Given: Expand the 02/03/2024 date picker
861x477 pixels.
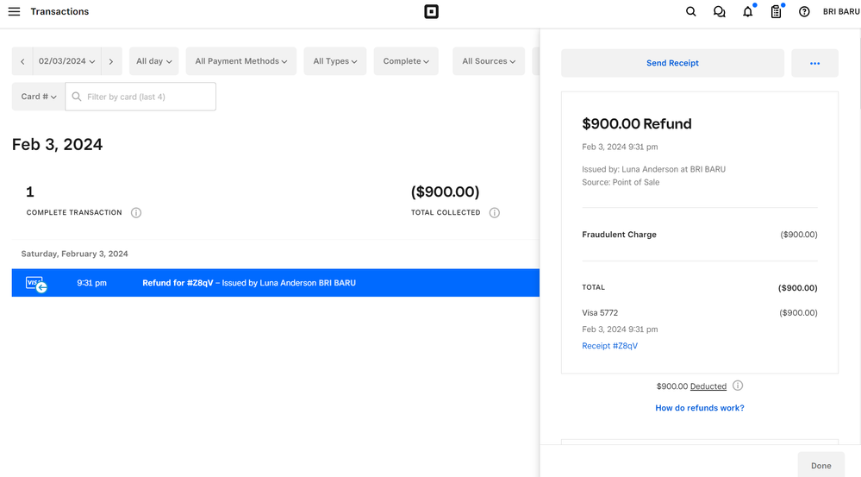Looking at the screenshot, I should pyautogui.click(x=66, y=61).
